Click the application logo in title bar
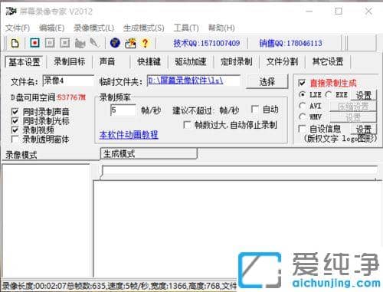The width and height of the screenshot is (383, 292). point(11,11)
